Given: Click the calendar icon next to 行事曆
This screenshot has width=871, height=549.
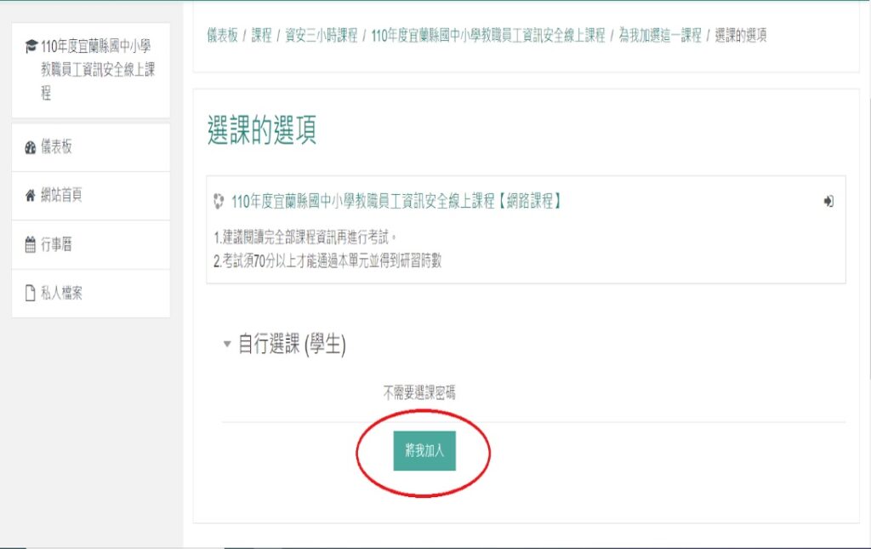Looking at the screenshot, I should click(31, 244).
